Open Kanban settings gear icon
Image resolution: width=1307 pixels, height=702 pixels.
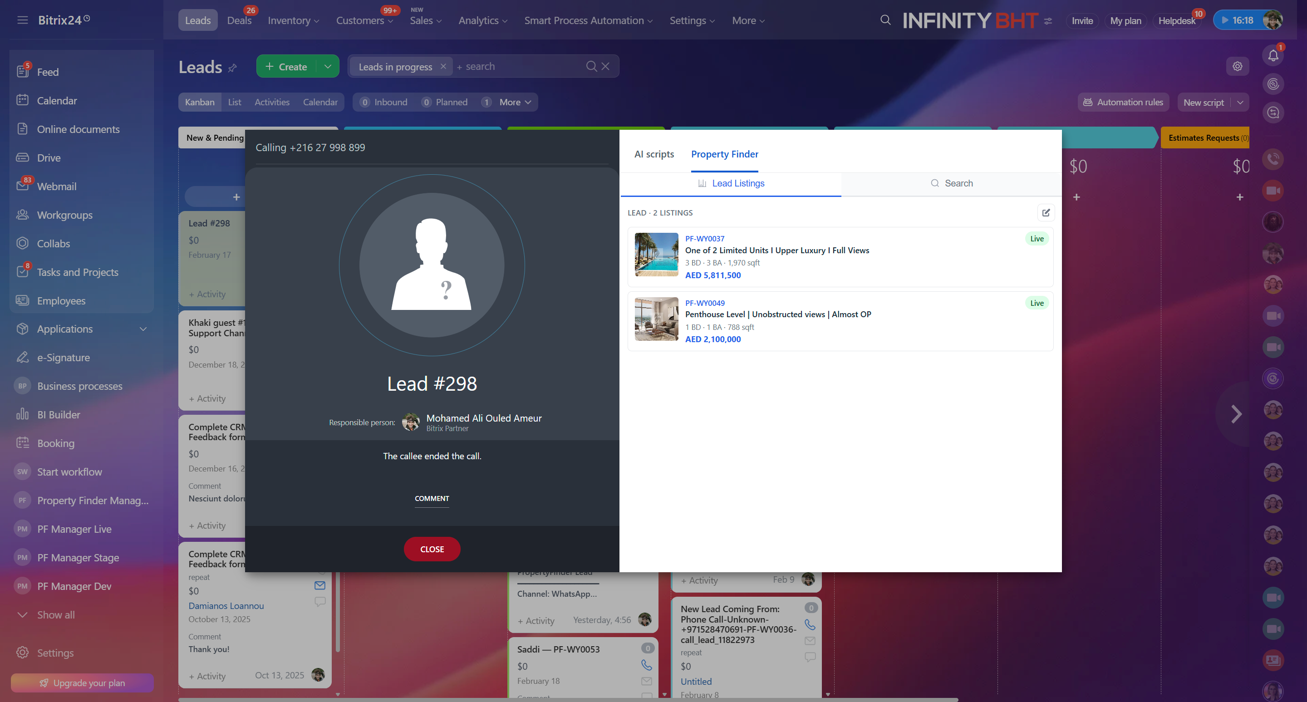pyautogui.click(x=1237, y=66)
